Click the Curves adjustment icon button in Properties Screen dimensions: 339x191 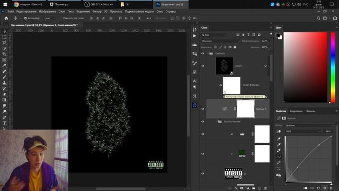point(279,118)
